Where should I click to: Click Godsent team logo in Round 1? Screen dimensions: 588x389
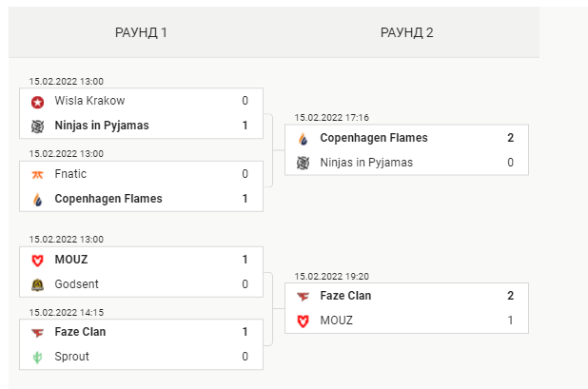pos(37,284)
